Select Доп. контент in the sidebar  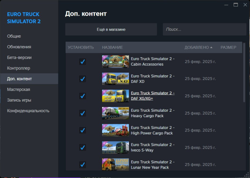point(29,79)
